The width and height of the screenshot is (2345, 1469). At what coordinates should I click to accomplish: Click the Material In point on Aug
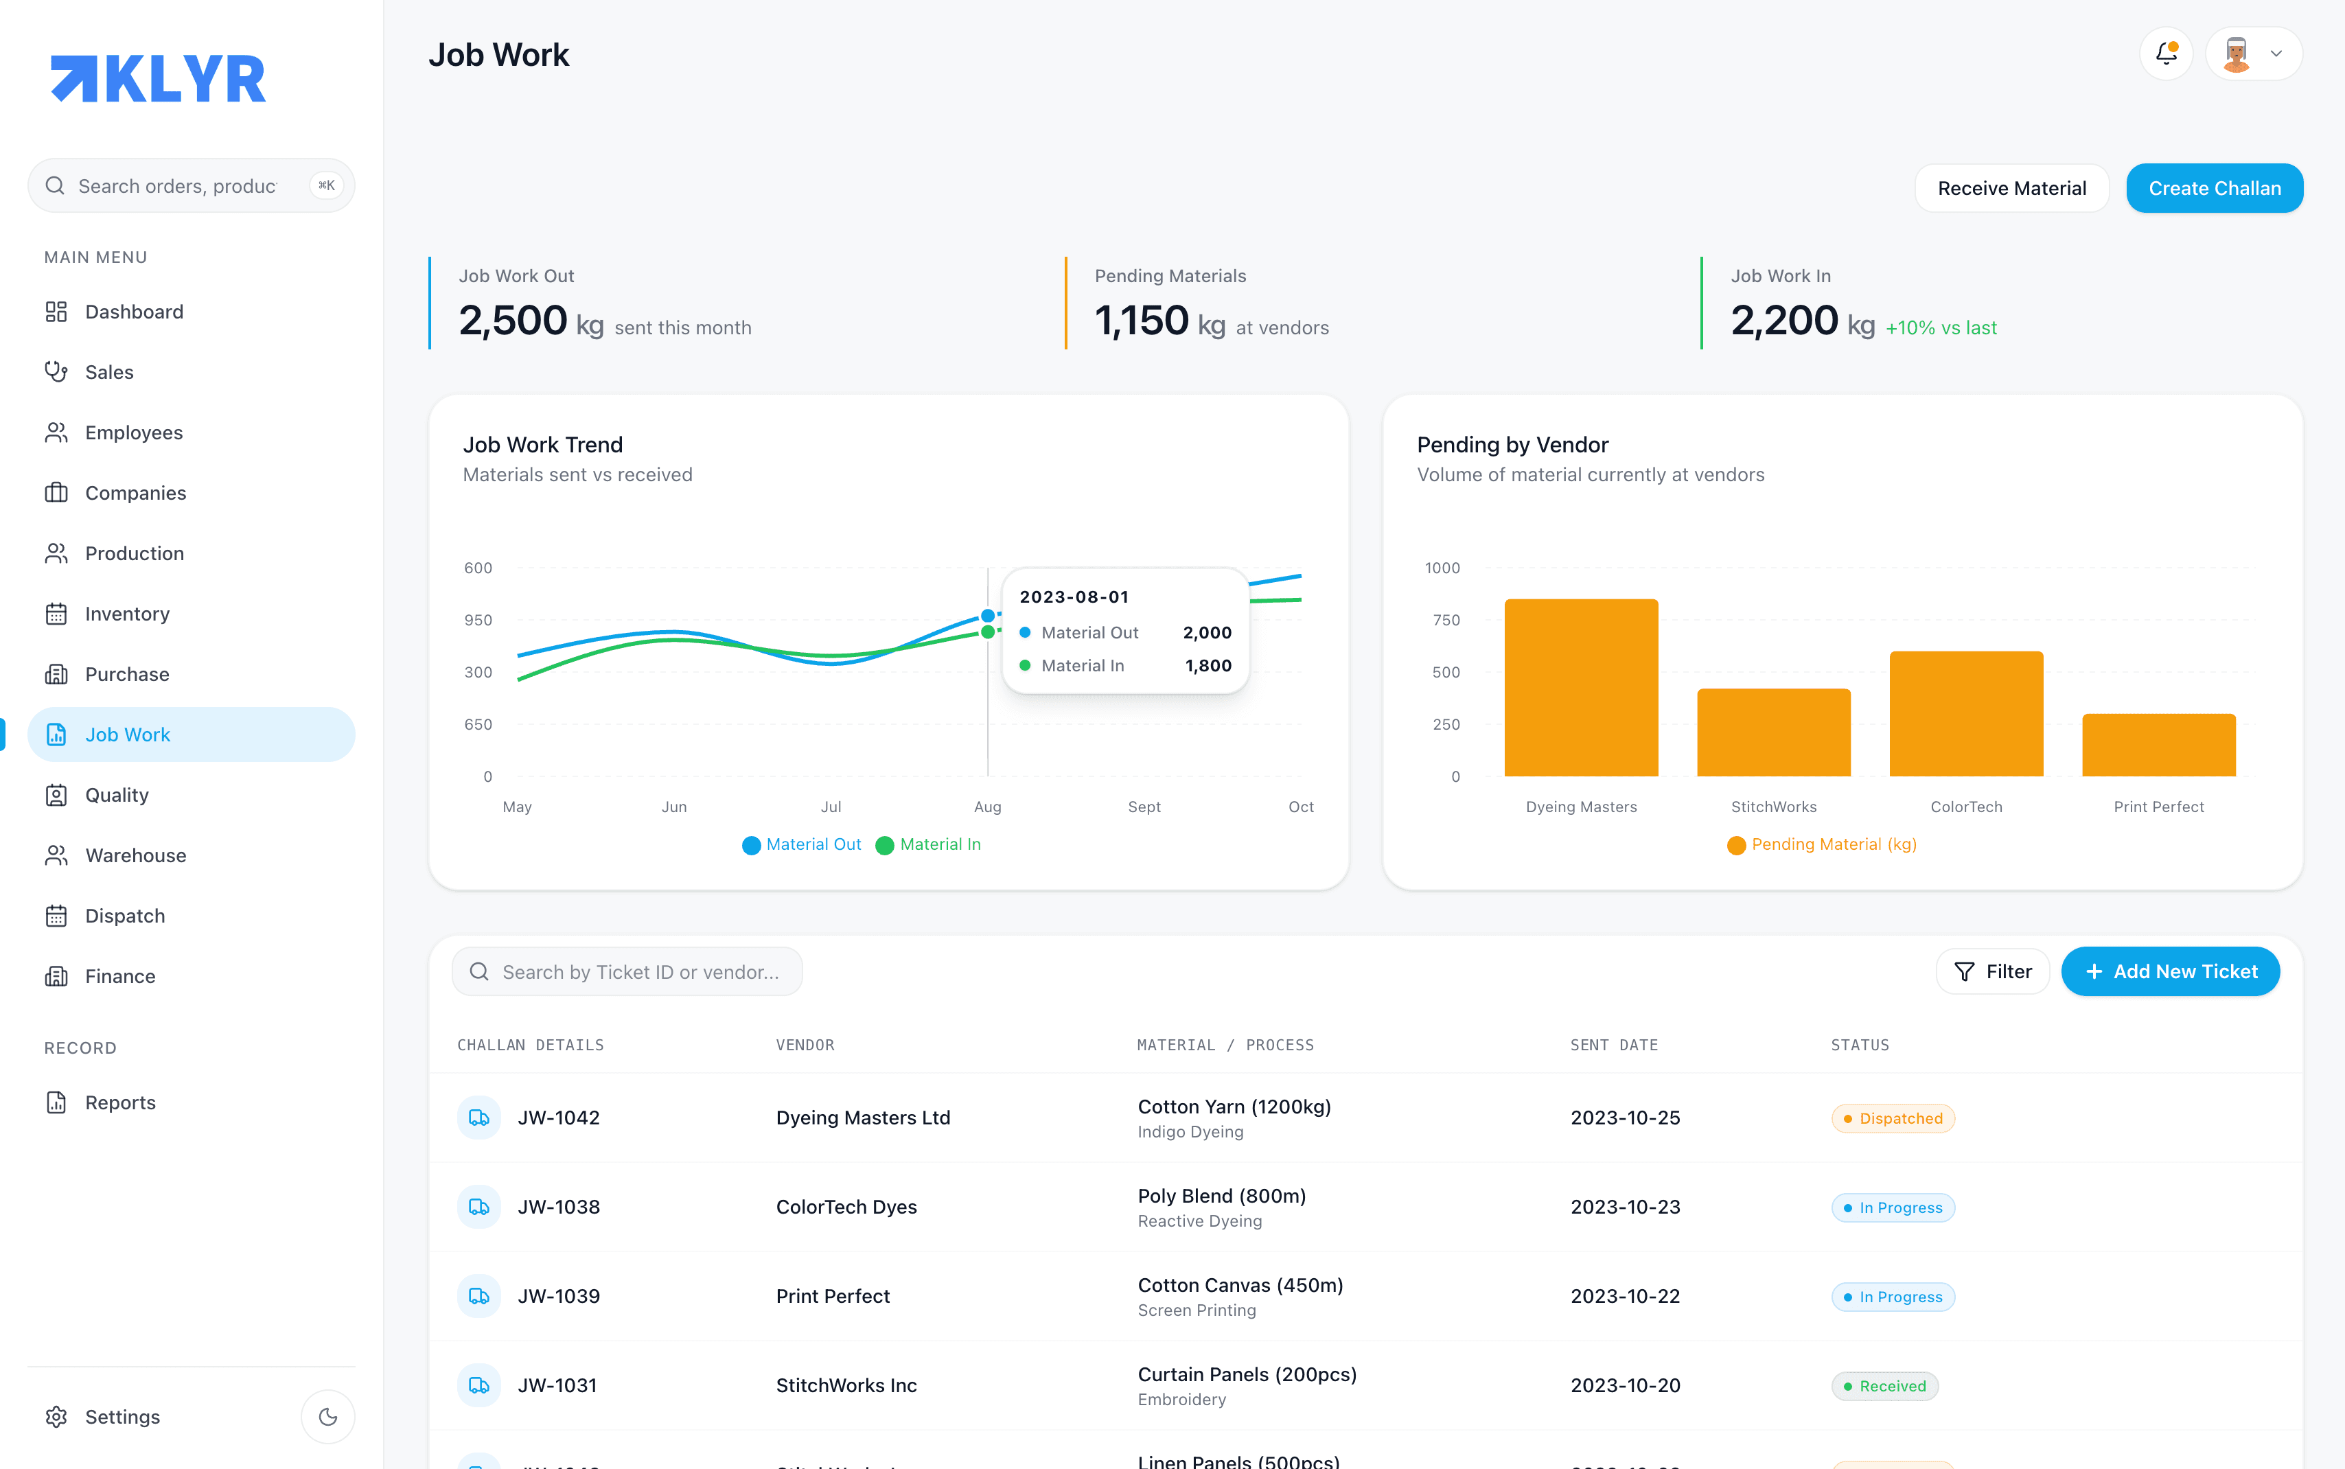pyautogui.click(x=988, y=632)
